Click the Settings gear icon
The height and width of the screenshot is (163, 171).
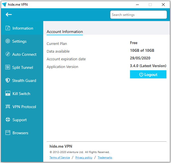pos(8,41)
